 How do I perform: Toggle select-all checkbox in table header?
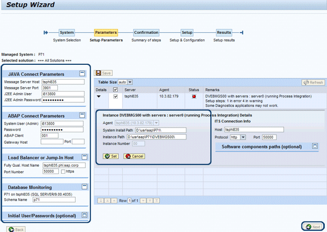click(x=116, y=90)
